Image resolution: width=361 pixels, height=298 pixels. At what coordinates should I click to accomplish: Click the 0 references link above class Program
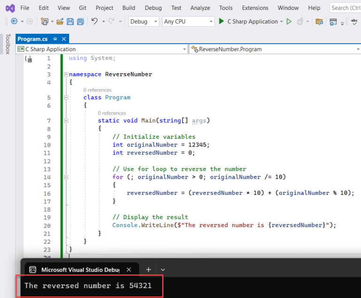click(x=97, y=90)
